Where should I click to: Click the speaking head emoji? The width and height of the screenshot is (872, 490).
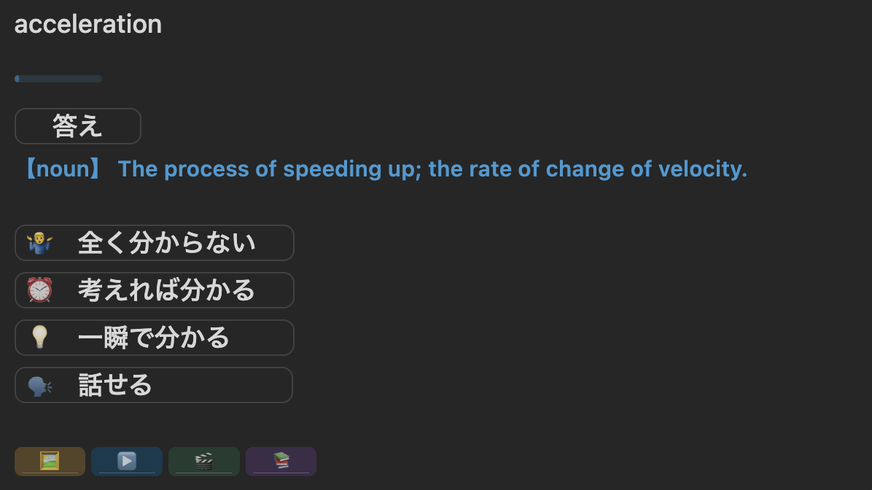39,385
